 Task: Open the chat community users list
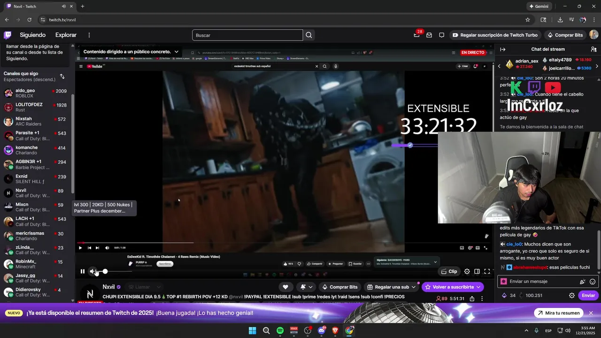(593, 49)
